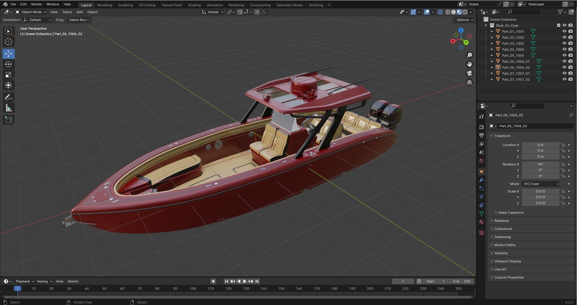
Task: Switch to Geometry Nodes workspace tab
Action: point(290,5)
